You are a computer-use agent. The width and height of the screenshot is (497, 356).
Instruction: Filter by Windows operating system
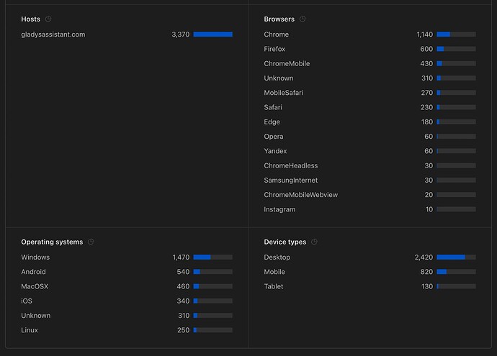click(35, 257)
